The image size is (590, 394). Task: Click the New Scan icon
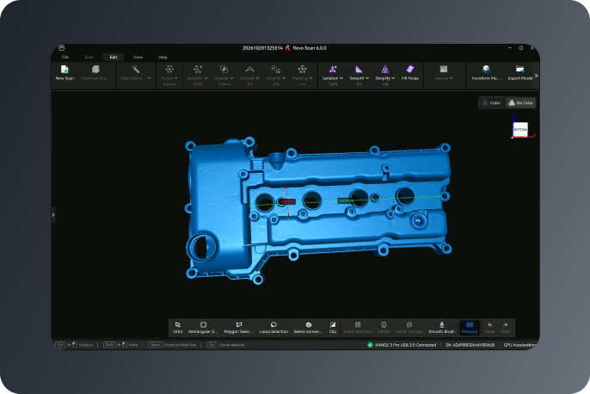(65, 69)
